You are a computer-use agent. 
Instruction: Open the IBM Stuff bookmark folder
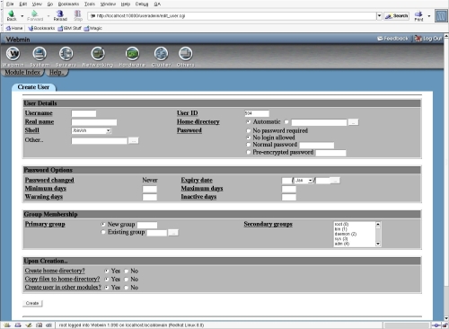69,28
